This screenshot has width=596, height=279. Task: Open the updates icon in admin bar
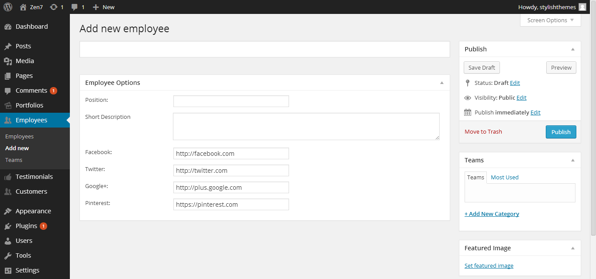[x=54, y=7]
